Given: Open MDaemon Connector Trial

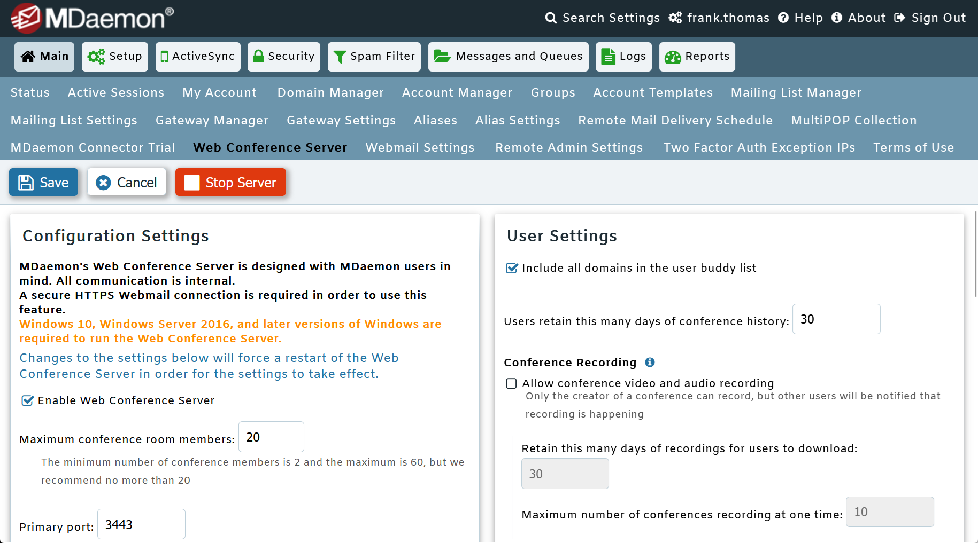Looking at the screenshot, I should pos(93,147).
